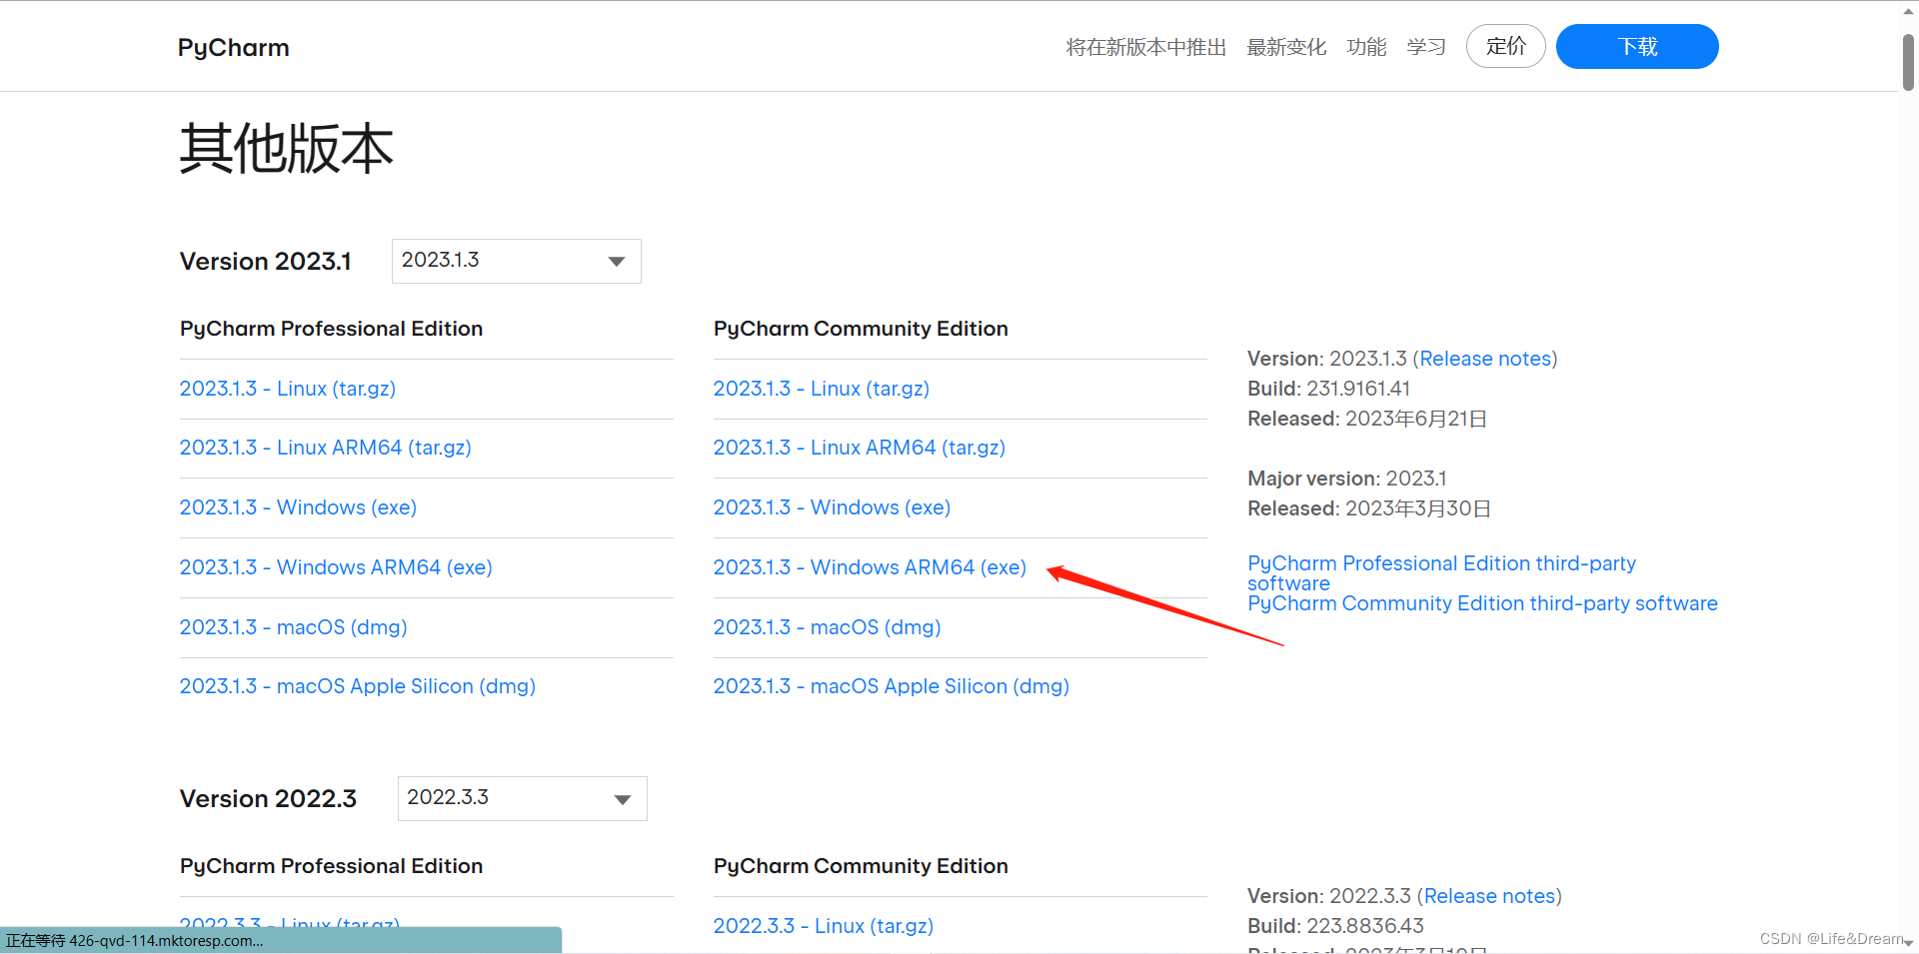The image size is (1919, 954).
Task: Open the dropdown arrow next to 2023.1.3
Action: point(614,261)
